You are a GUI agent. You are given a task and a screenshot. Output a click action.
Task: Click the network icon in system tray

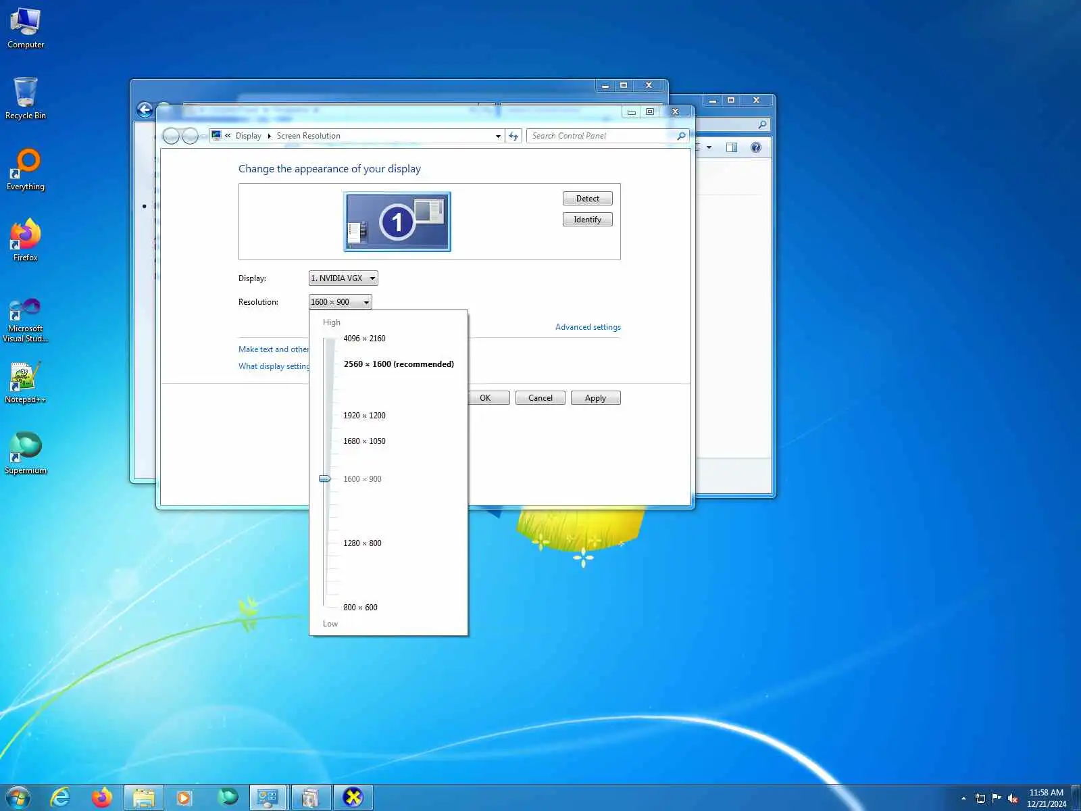coord(980,798)
